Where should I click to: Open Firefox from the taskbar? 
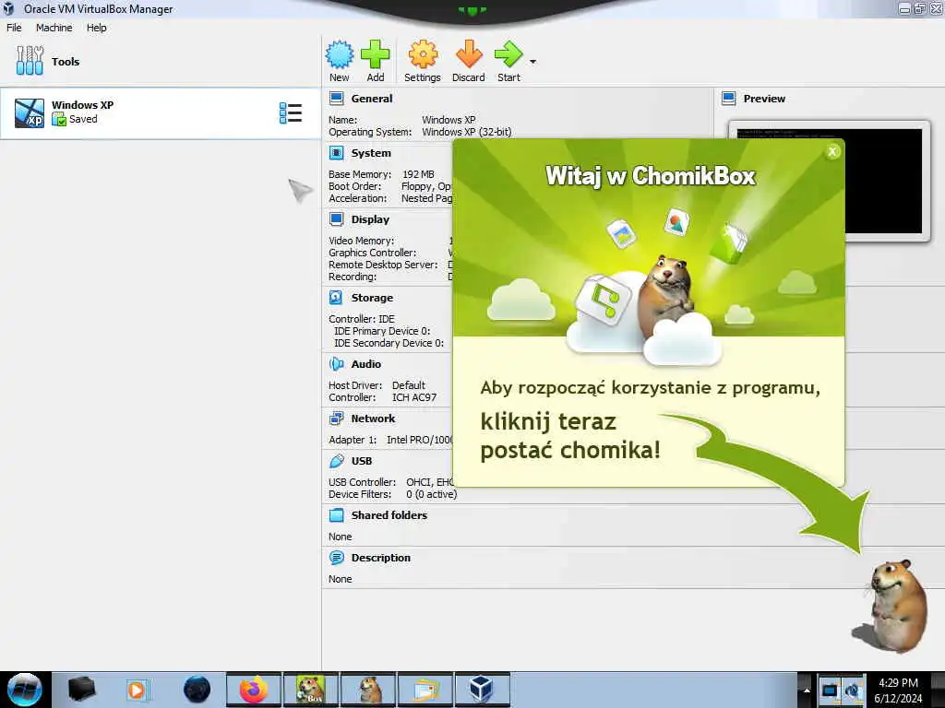tap(253, 690)
